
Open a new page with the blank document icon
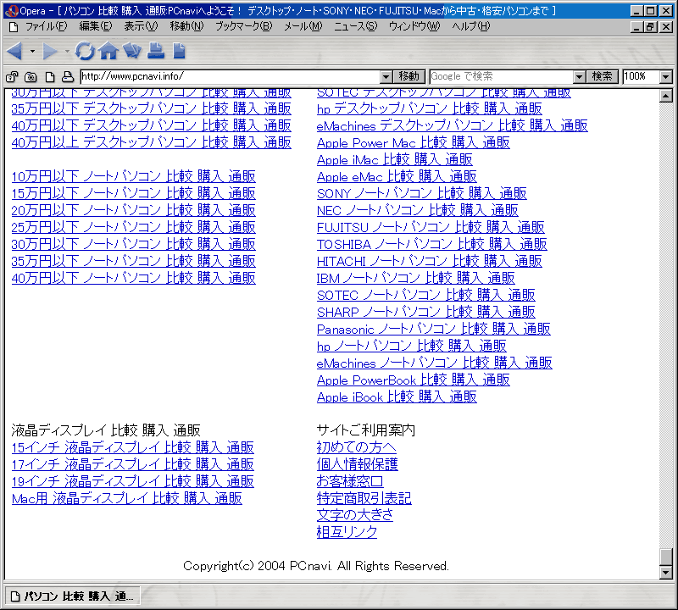pyautogui.click(x=179, y=51)
